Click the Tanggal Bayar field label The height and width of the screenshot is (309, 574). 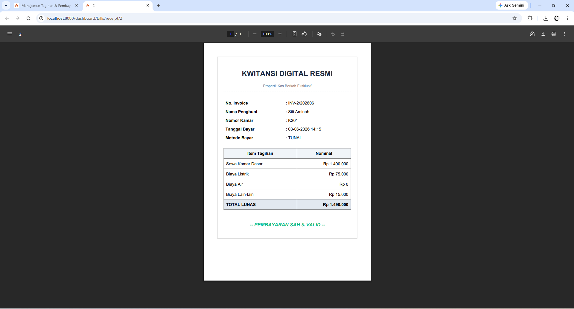[240, 129]
